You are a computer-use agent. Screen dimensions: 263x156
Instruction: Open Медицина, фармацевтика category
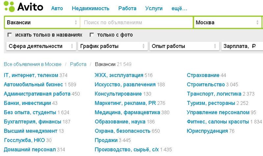[x=127, y=112]
